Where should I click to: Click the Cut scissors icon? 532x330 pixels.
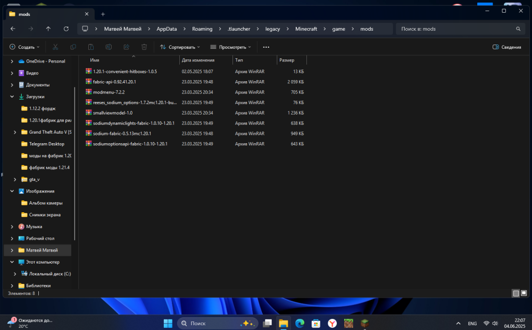click(x=55, y=47)
